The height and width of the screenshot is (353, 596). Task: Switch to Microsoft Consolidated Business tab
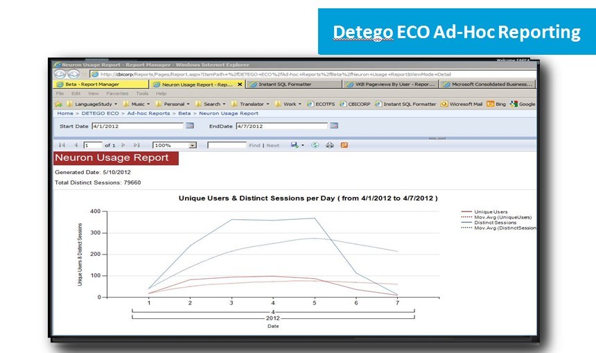point(488,85)
